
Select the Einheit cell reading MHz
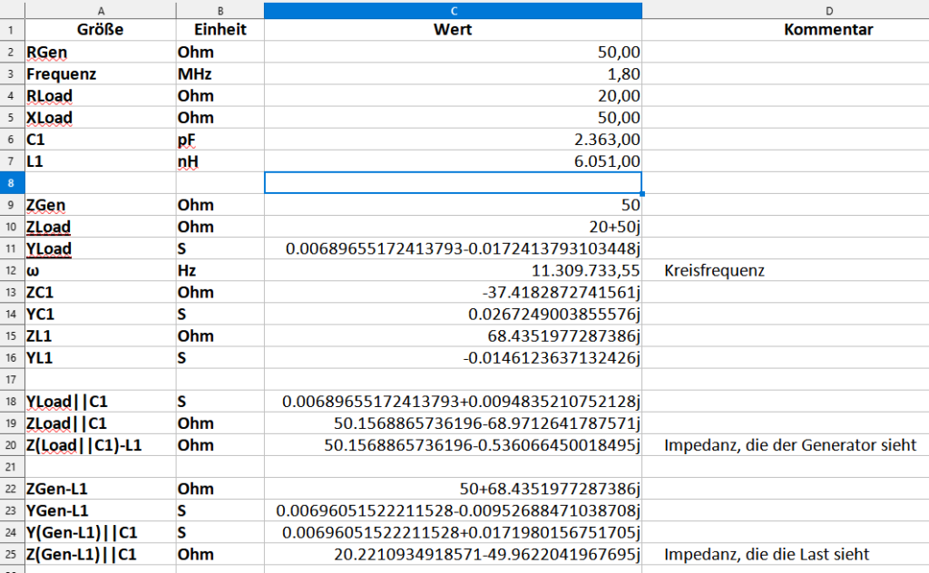[220, 74]
